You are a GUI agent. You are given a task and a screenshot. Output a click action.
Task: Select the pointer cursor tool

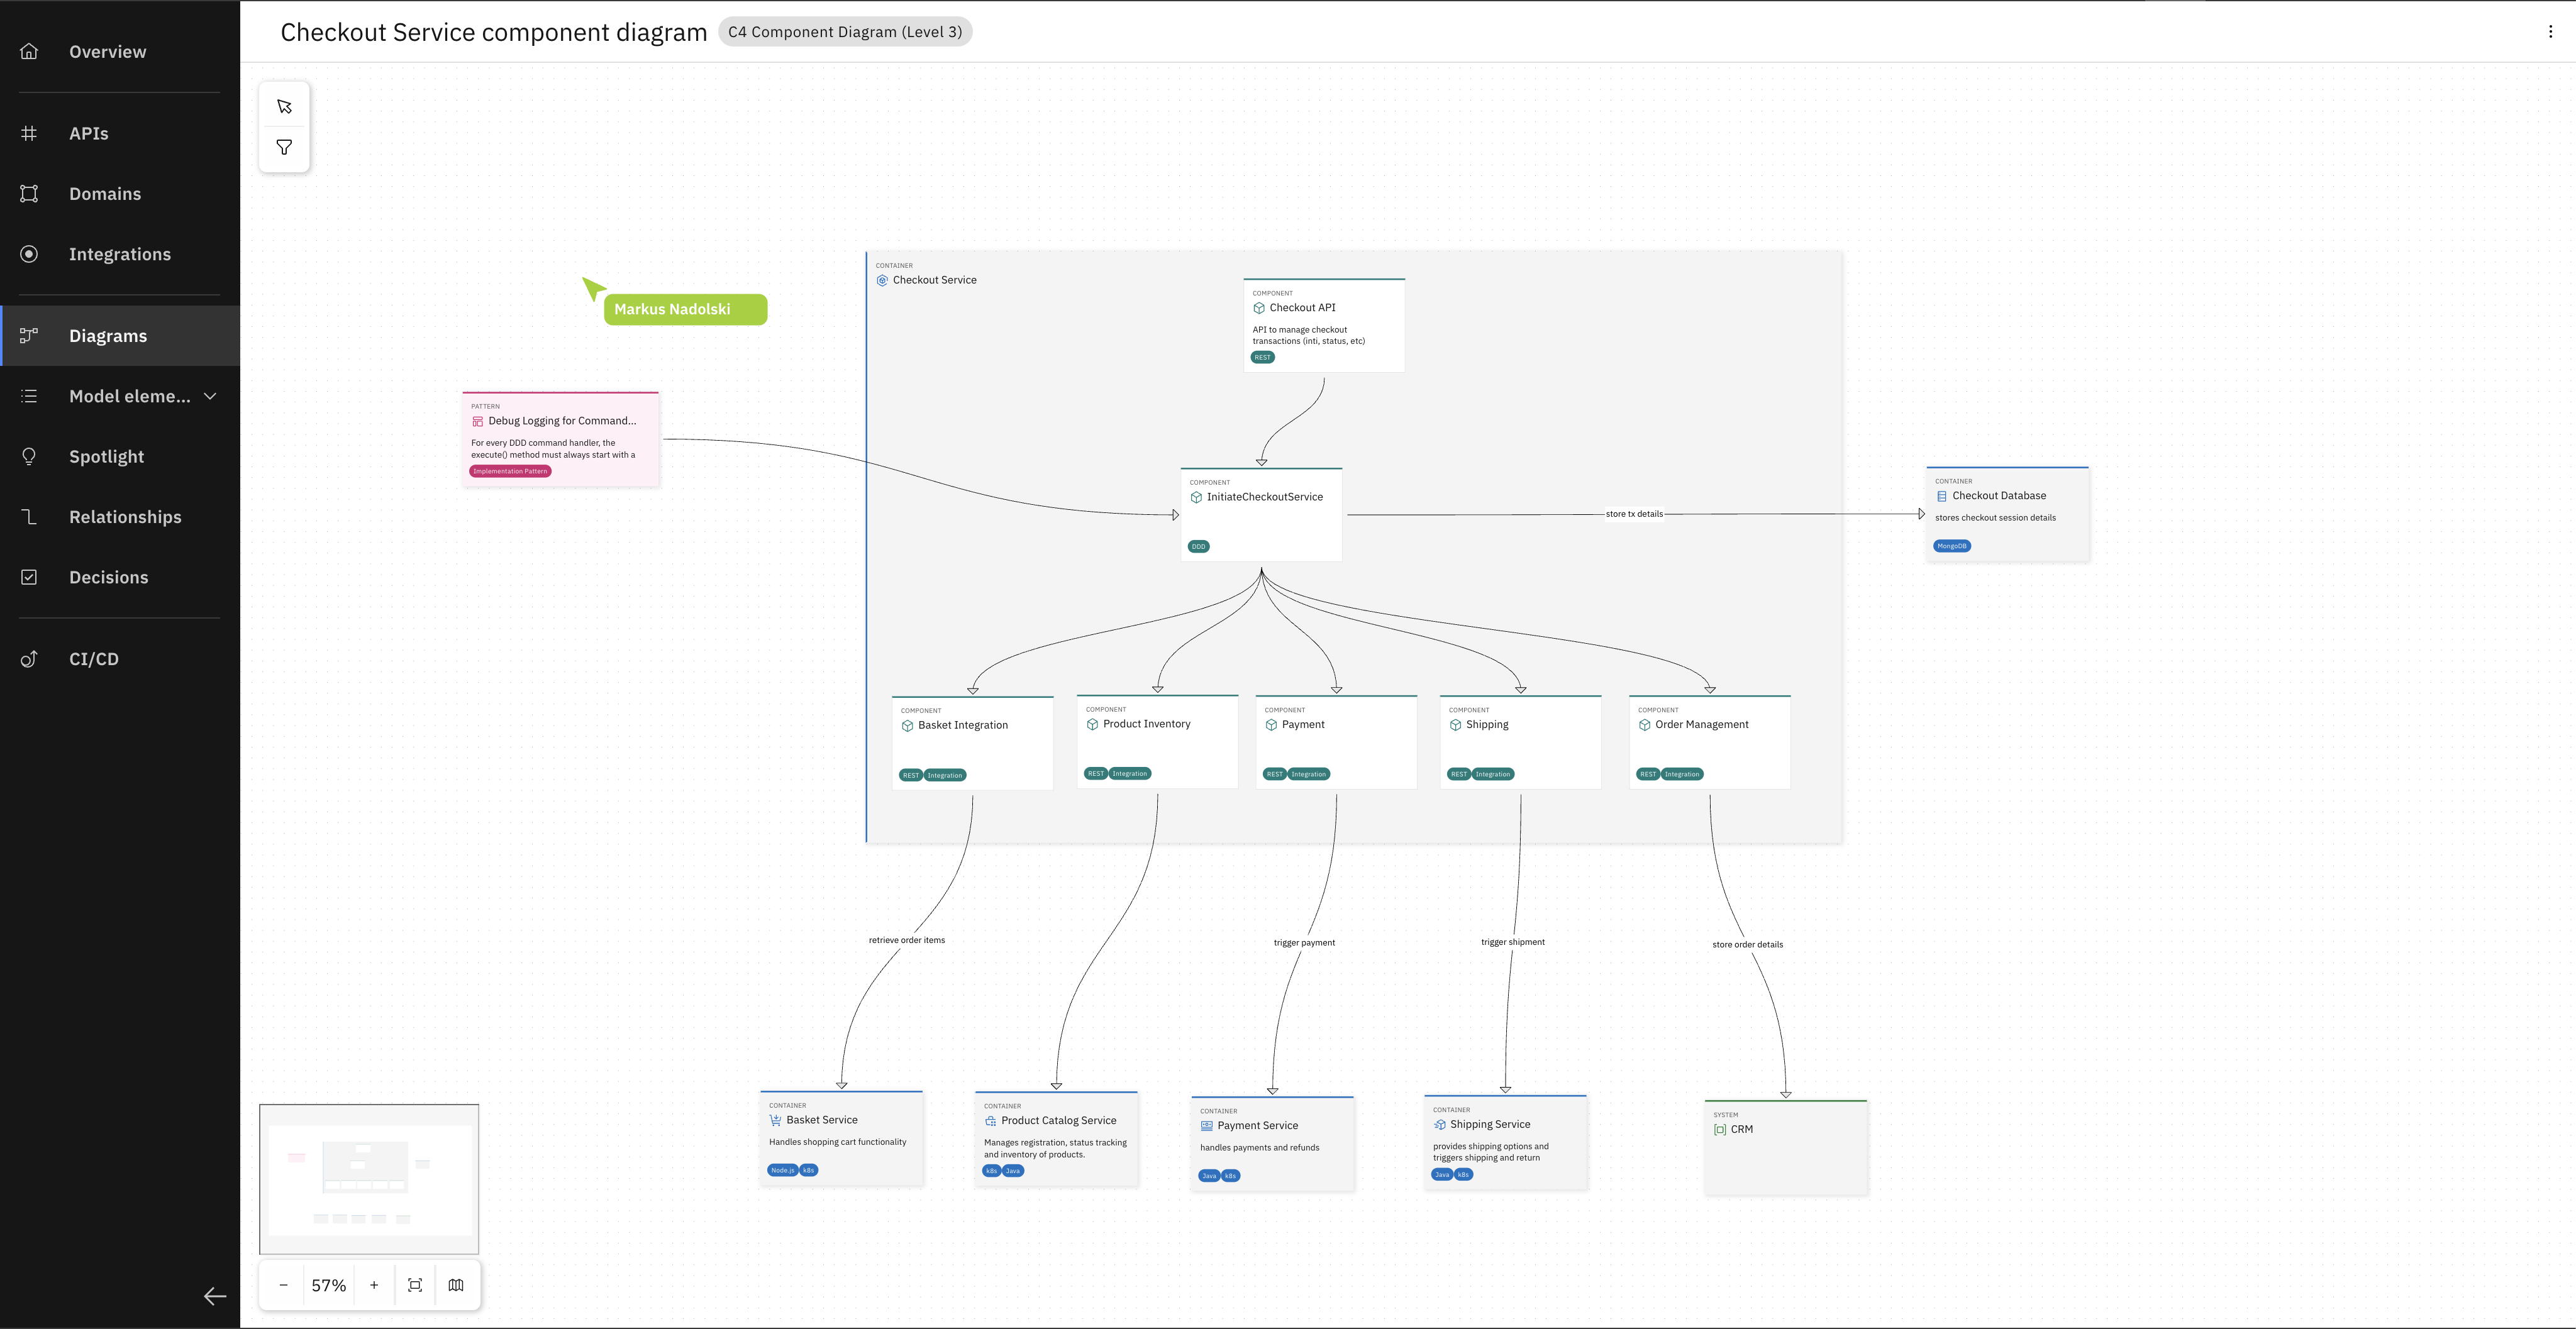pyautogui.click(x=284, y=106)
